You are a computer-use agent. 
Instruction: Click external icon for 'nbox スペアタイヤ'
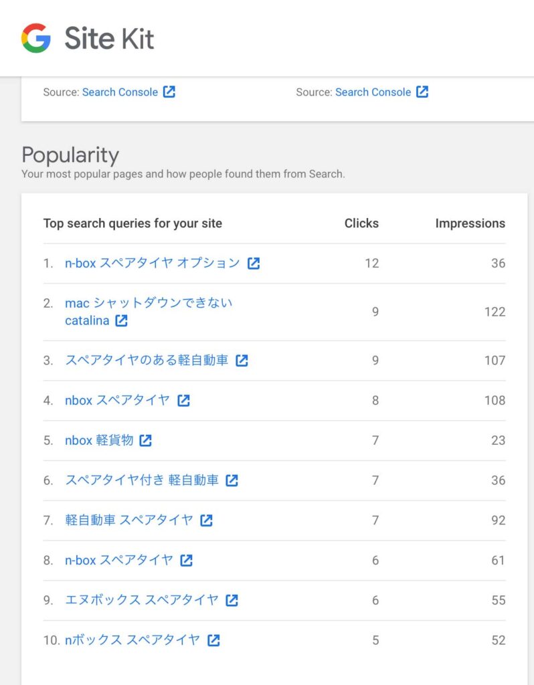pos(183,400)
